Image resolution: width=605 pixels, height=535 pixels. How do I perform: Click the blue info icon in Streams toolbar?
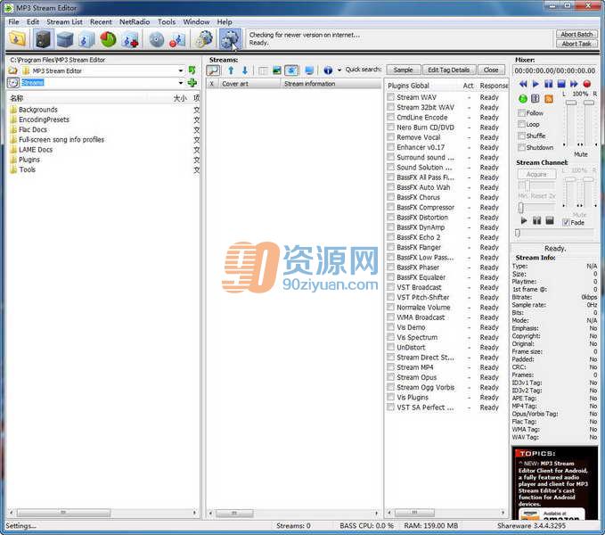point(328,70)
